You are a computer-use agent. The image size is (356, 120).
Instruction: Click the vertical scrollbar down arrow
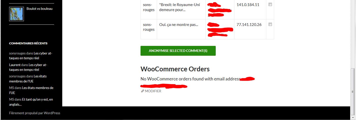353,117
